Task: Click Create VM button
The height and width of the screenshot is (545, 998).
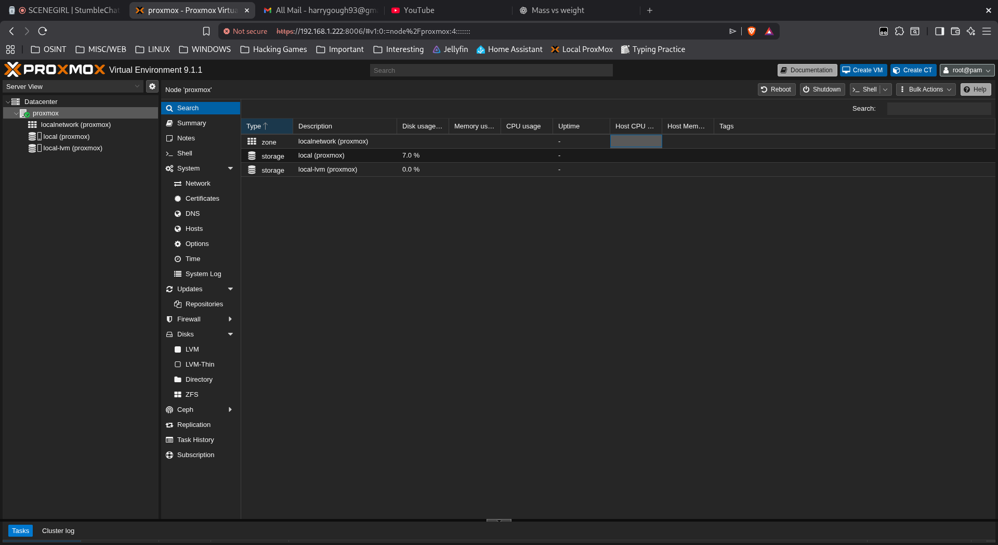Action: (x=863, y=70)
